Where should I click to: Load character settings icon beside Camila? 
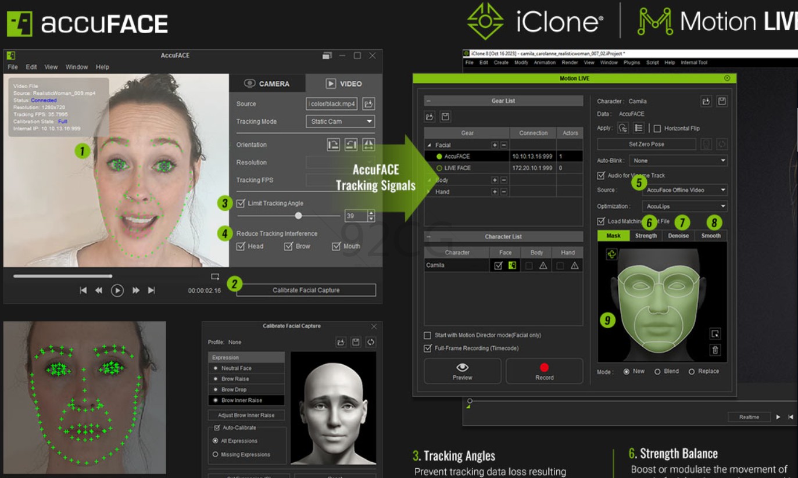[706, 101]
